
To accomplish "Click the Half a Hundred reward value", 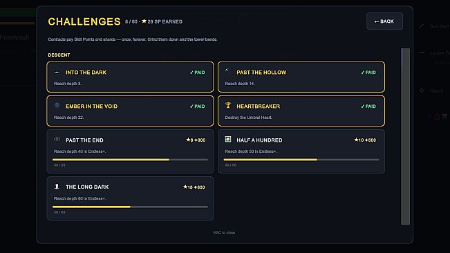I will [365, 140].
